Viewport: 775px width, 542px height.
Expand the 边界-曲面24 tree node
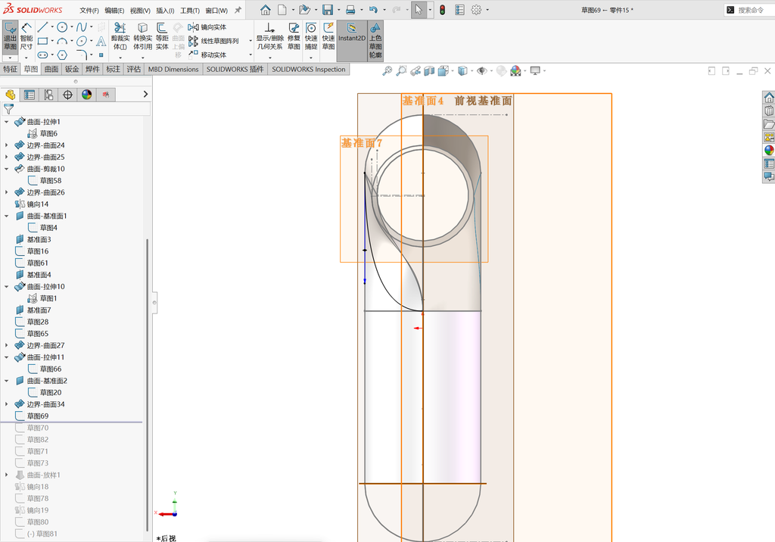coord(6,145)
